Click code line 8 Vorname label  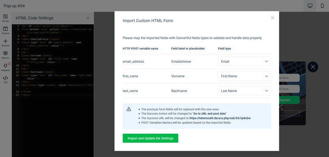[37, 55]
